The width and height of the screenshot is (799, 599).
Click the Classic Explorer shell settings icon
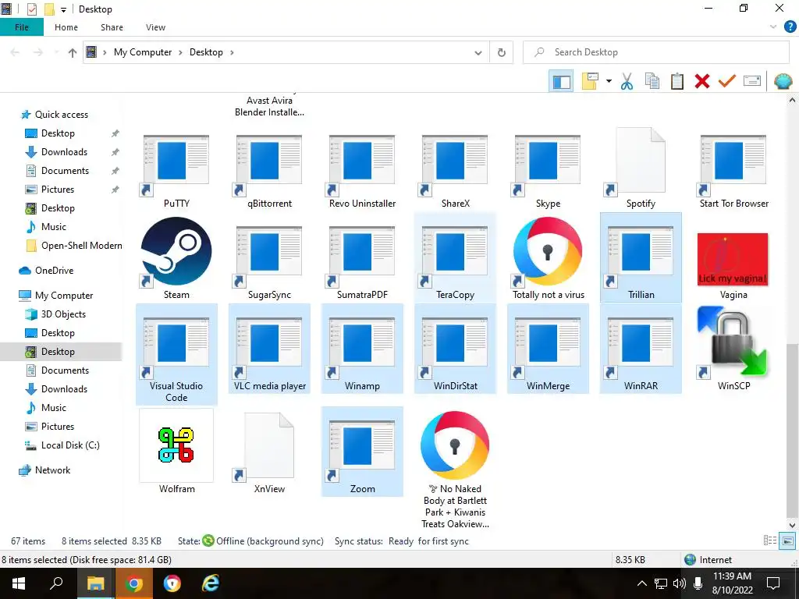pyautogui.click(x=783, y=81)
